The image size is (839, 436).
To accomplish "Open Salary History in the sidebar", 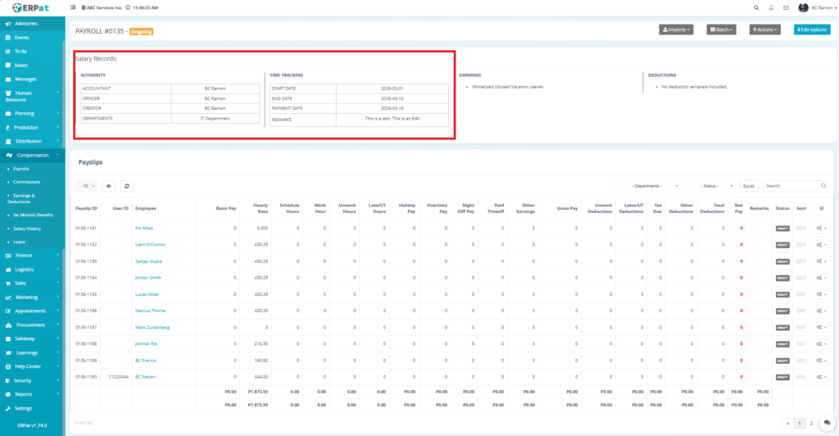I will tap(27, 229).
